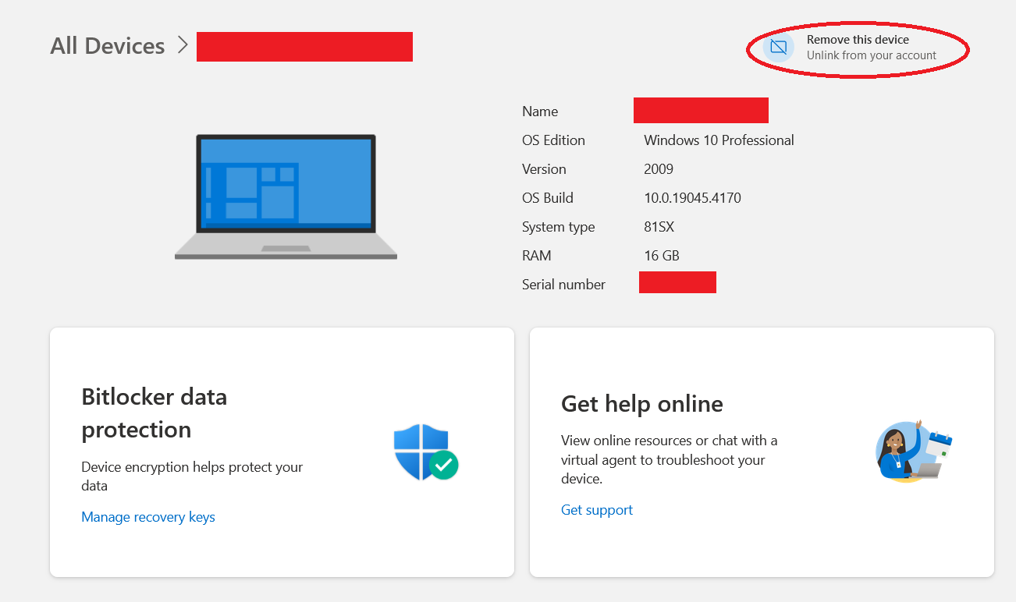This screenshot has height=602, width=1016.
Task: Open the Get support link
Action: point(597,510)
